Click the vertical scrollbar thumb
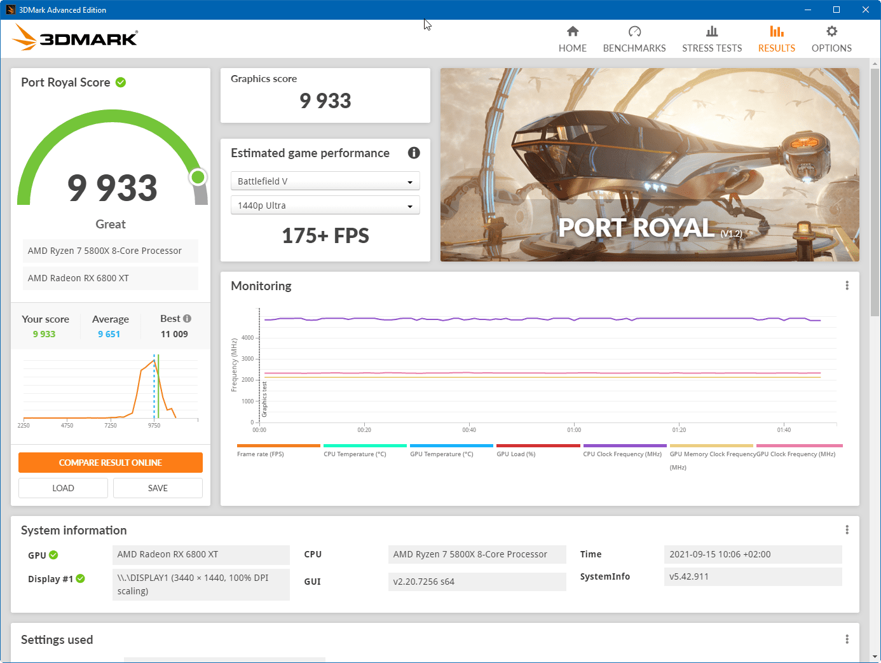The height and width of the screenshot is (663, 881). click(875, 193)
